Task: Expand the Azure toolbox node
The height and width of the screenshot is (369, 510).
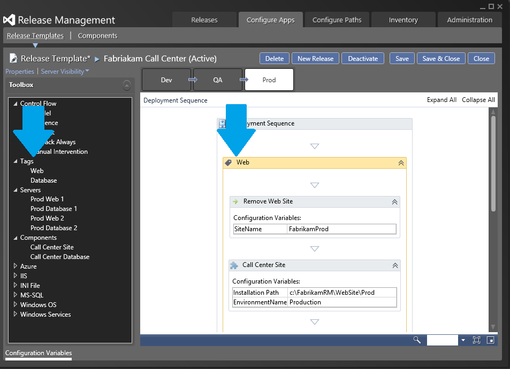Action: click(15, 266)
